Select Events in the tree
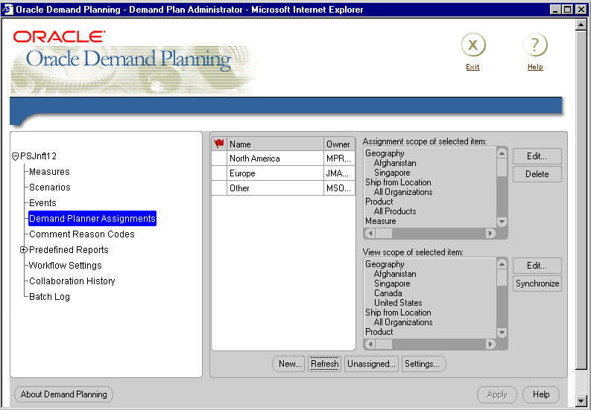Viewport: 591px width, 410px height. point(42,203)
